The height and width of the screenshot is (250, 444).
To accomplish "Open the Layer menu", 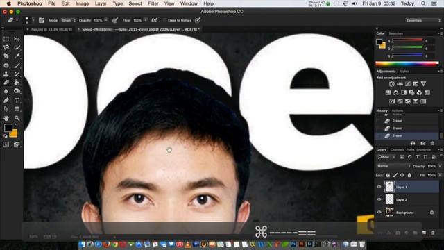I will point(101,3).
